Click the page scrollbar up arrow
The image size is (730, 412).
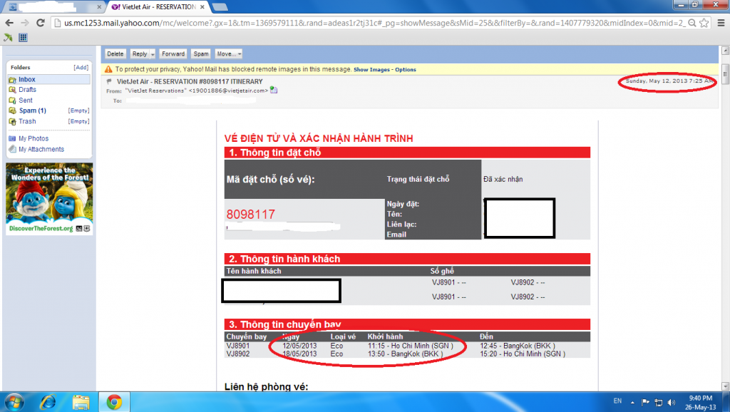coord(725,51)
